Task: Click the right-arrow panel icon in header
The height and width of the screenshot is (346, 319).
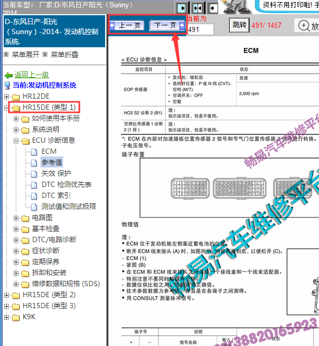Action: pyautogui.click(x=182, y=8)
